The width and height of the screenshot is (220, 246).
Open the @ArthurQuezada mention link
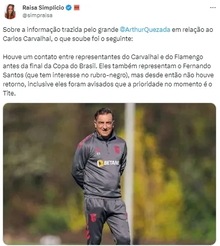coord(145,30)
